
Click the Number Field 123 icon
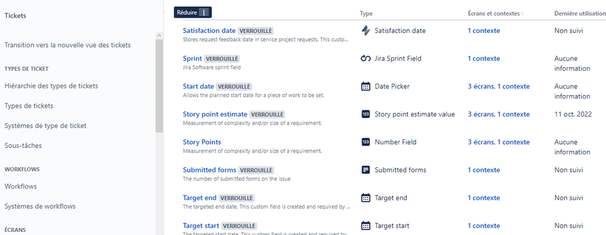(x=366, y=142)
